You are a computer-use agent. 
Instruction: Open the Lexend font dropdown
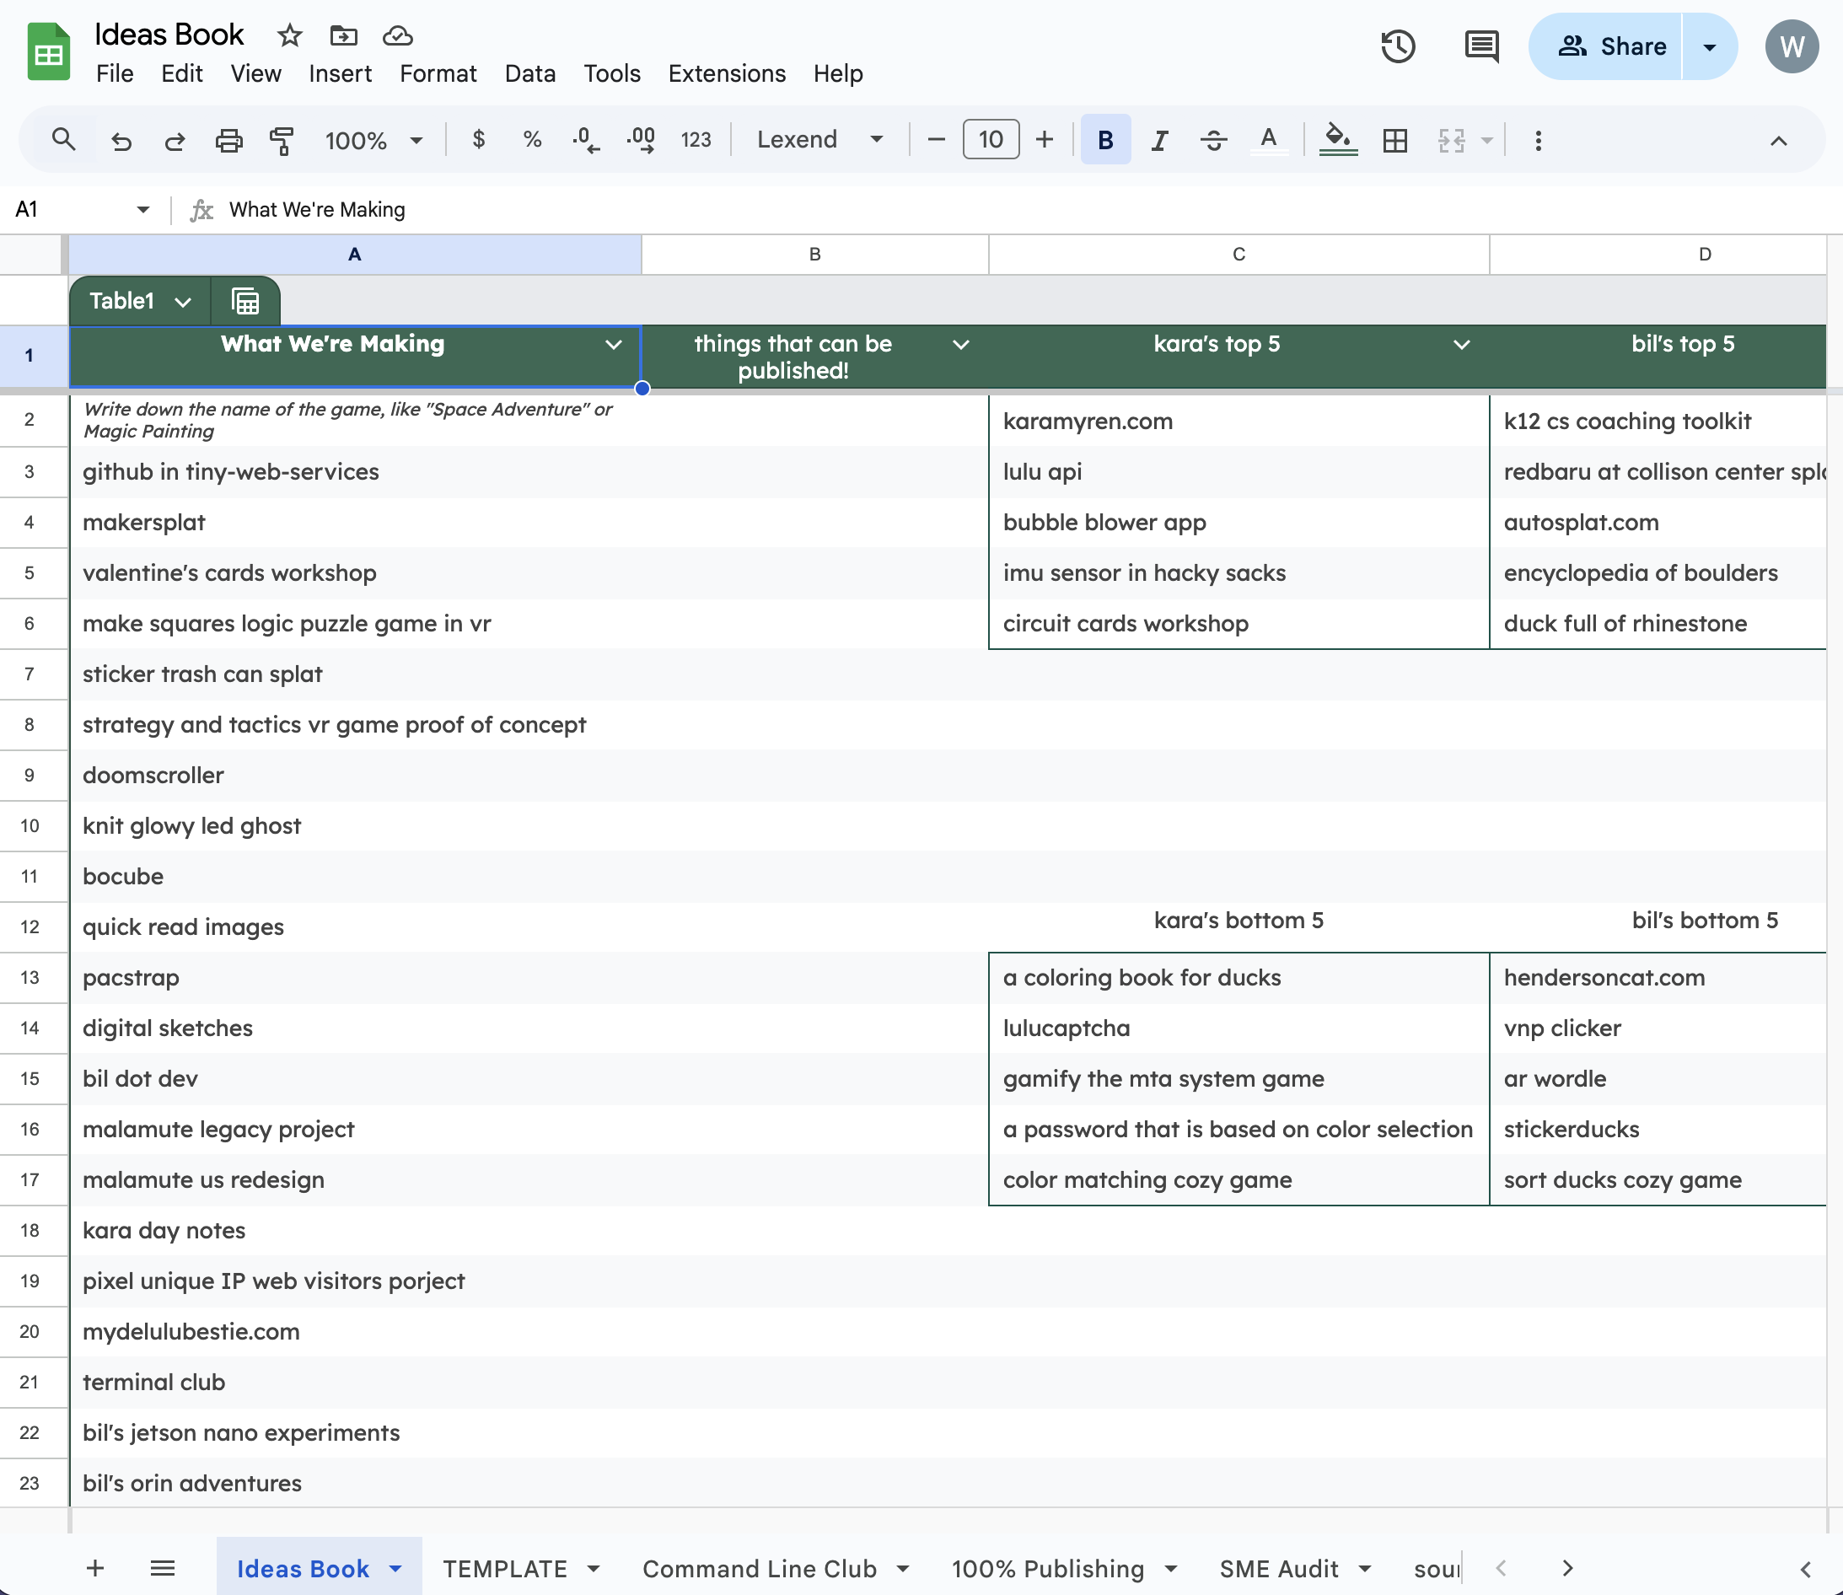pos(819,140)
